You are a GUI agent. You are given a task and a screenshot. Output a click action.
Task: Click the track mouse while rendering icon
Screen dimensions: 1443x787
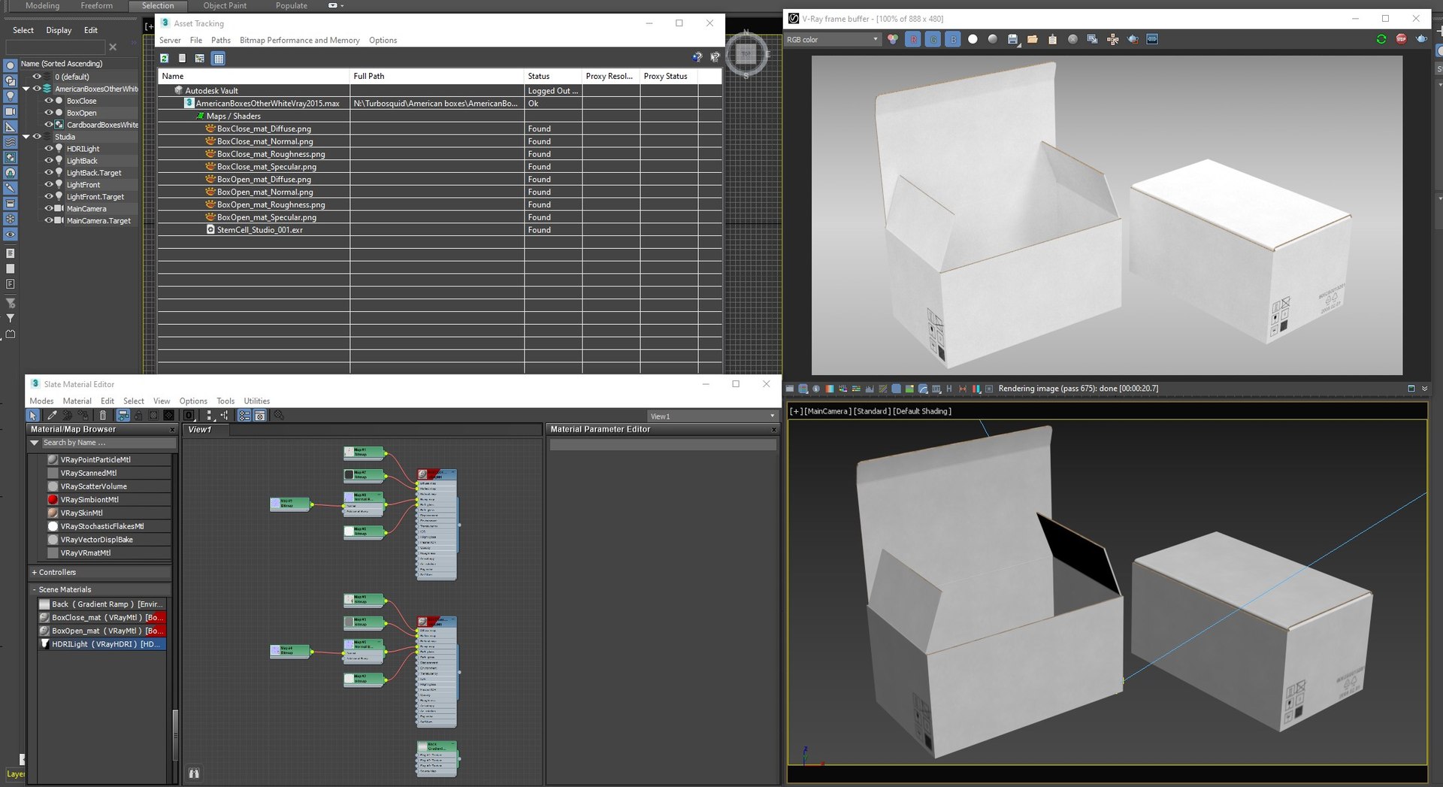click(1113, 39)
